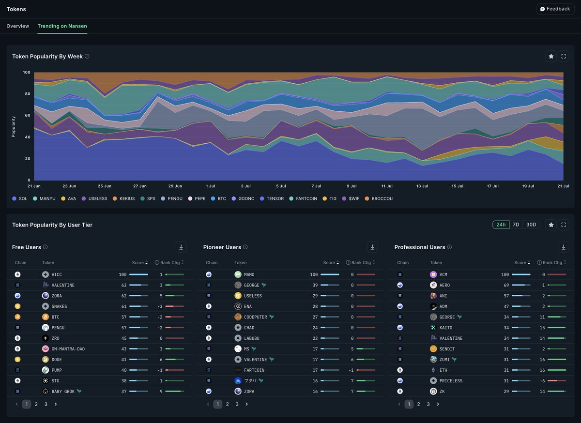Image resolution: width=581 pixels, height=423 pixels.
Task: Go to previous page in Free Users
Action: (x=17, y=404)
